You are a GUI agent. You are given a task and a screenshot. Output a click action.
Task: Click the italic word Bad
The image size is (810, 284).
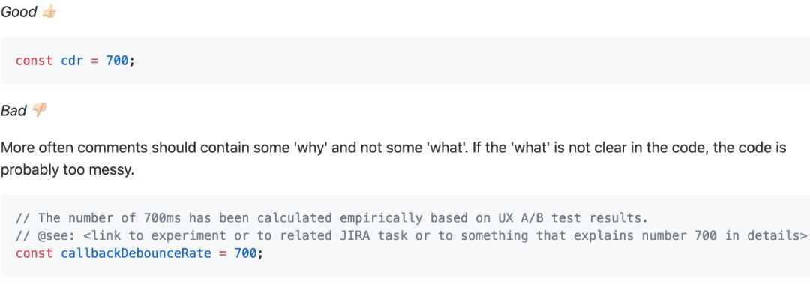[x=14, y=110]
